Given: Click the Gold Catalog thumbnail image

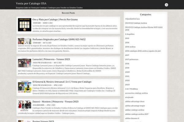Looking at the screenshot, I should (x=25, y=25).
